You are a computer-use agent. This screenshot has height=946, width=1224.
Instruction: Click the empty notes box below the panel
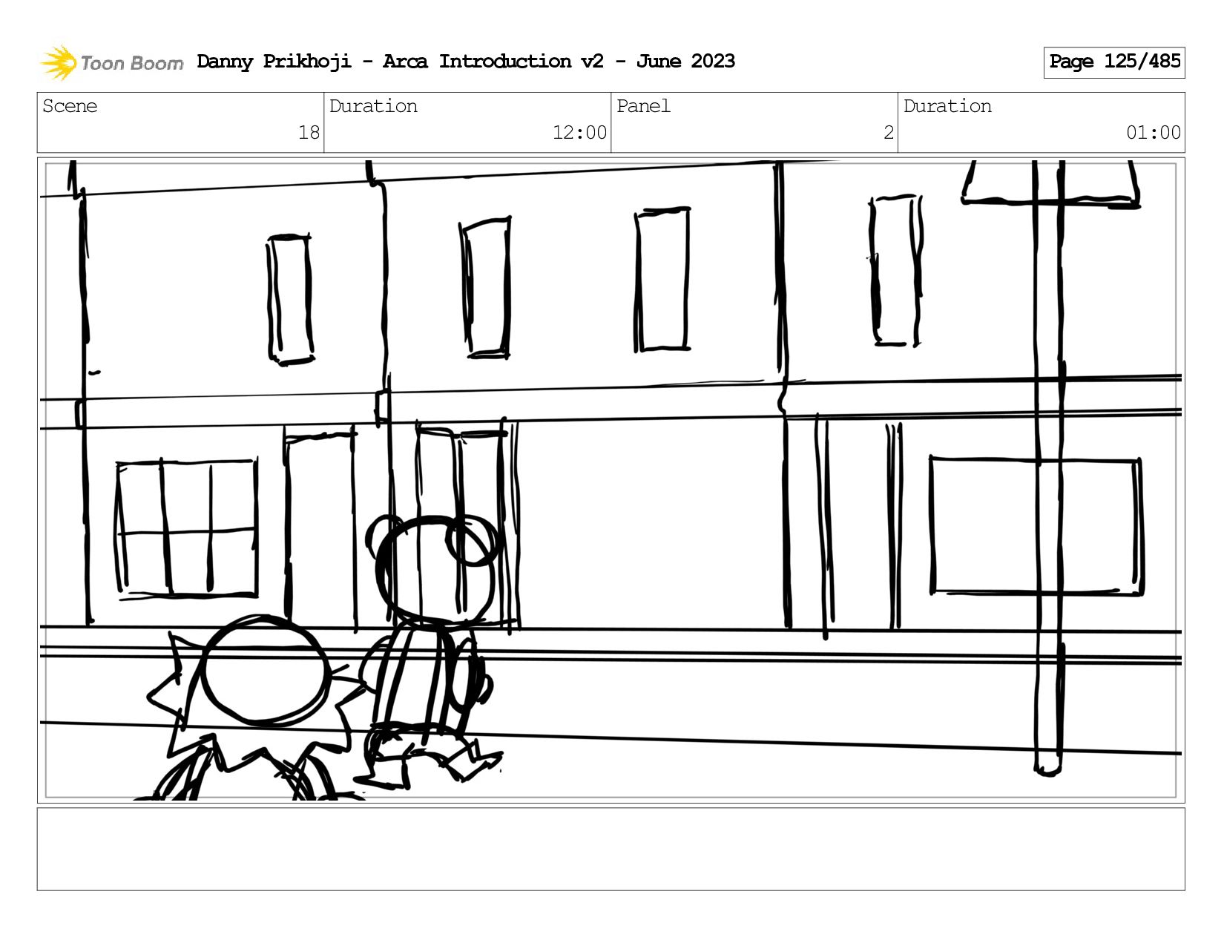(611, 849)
